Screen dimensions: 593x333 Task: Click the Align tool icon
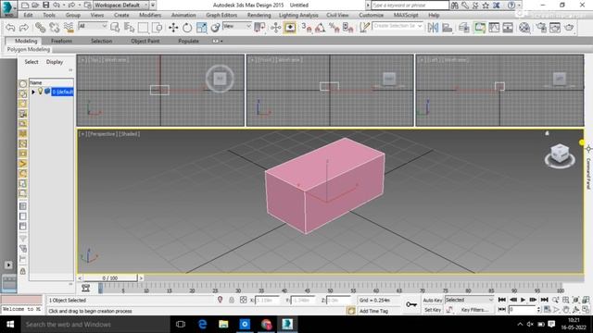pyautogui.click(x=448, y=28)
